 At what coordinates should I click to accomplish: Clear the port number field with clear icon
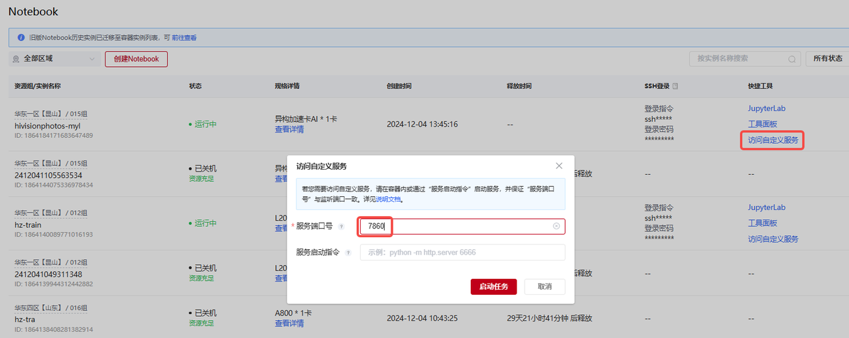click(556, 226)
